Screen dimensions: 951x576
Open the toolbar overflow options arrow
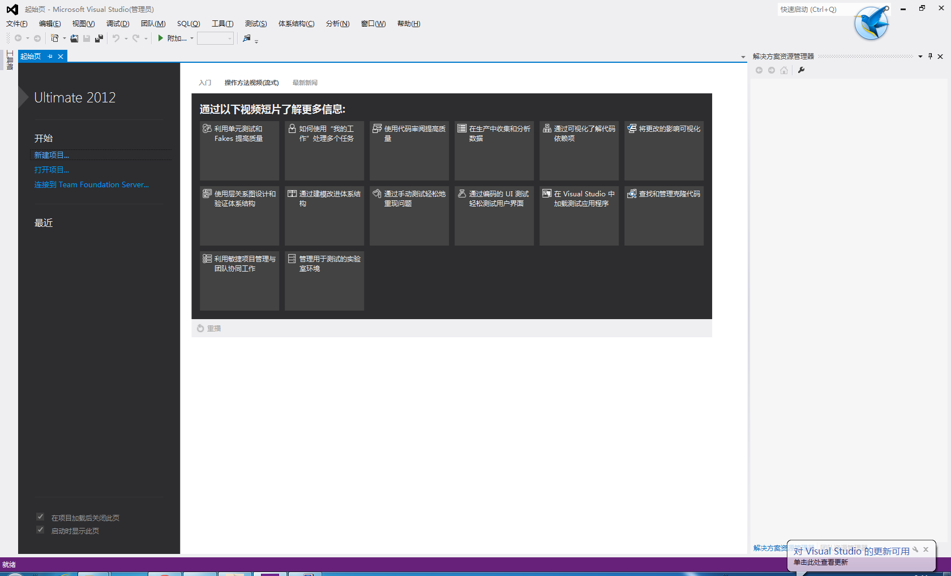click(x=256, y=41)
